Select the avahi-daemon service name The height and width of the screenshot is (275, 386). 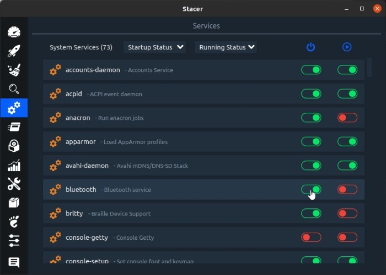[x=87, y=166]
